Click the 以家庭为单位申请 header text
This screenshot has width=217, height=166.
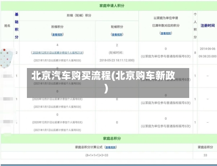pyautogui.click(x=166, y=18)
